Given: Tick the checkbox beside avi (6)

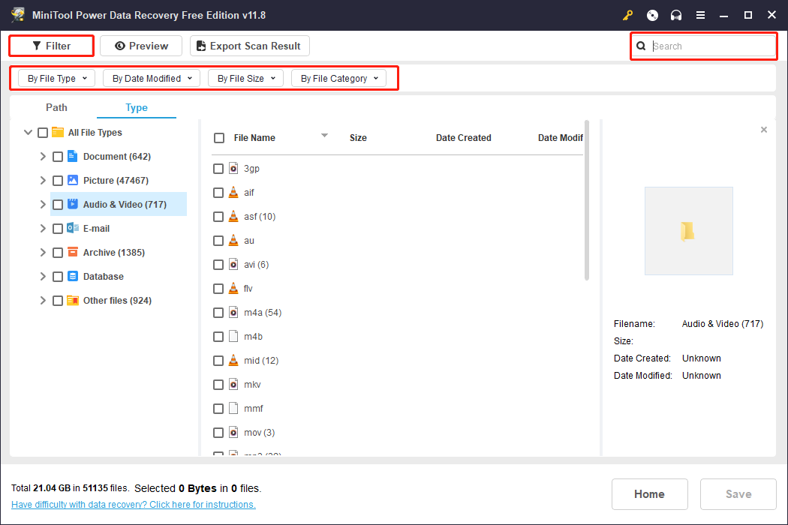Looking at the screenshot, I should 218,265.
